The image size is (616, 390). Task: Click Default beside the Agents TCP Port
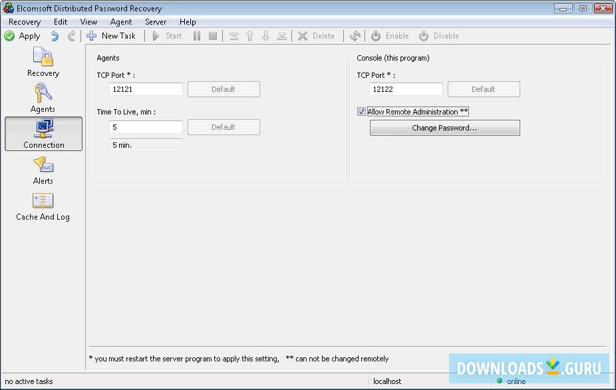[x=224, y=89]
